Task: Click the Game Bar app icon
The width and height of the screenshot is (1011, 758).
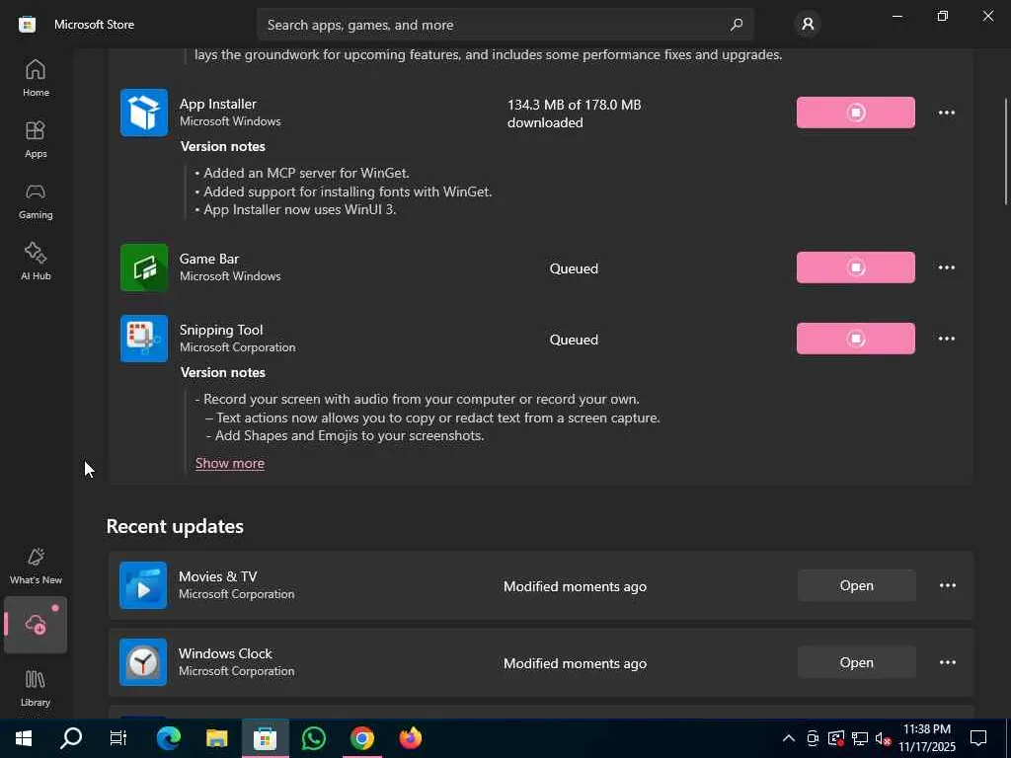Action: [x=144, y=267]
